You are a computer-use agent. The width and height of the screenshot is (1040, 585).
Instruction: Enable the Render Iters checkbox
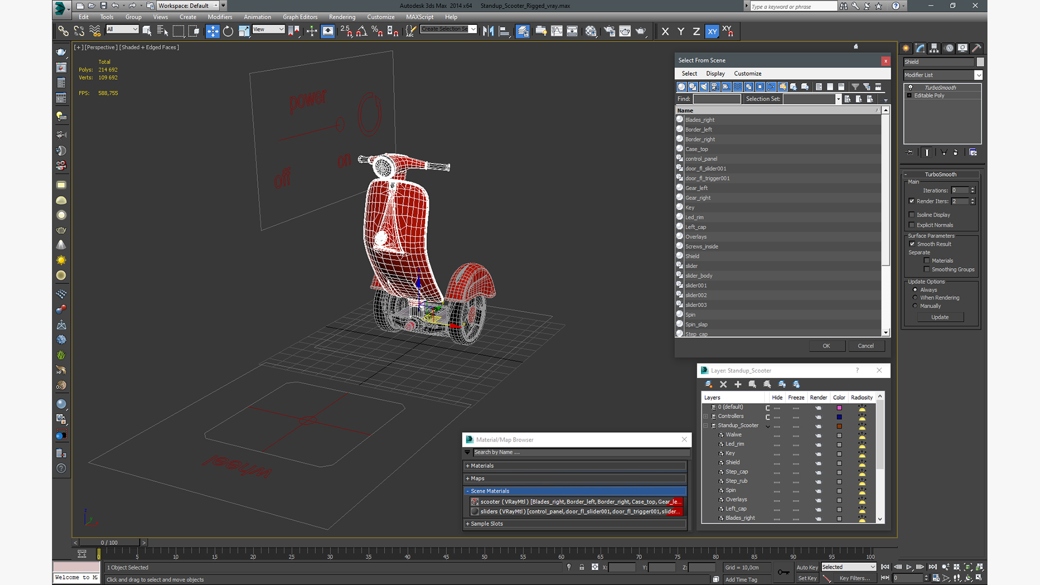(912, 201)
